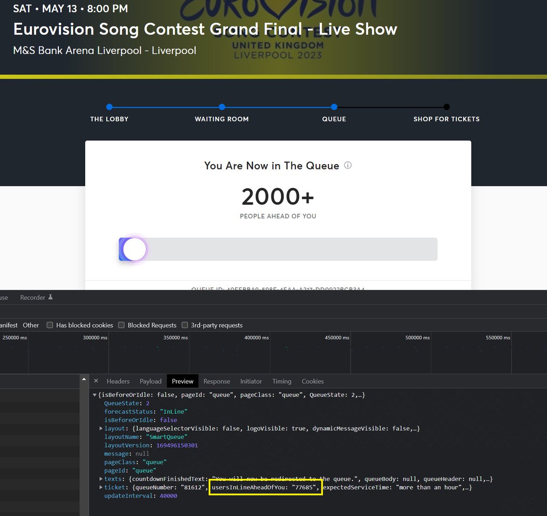
Task: Click the Queue step marker
Action: tap(334, 107)
